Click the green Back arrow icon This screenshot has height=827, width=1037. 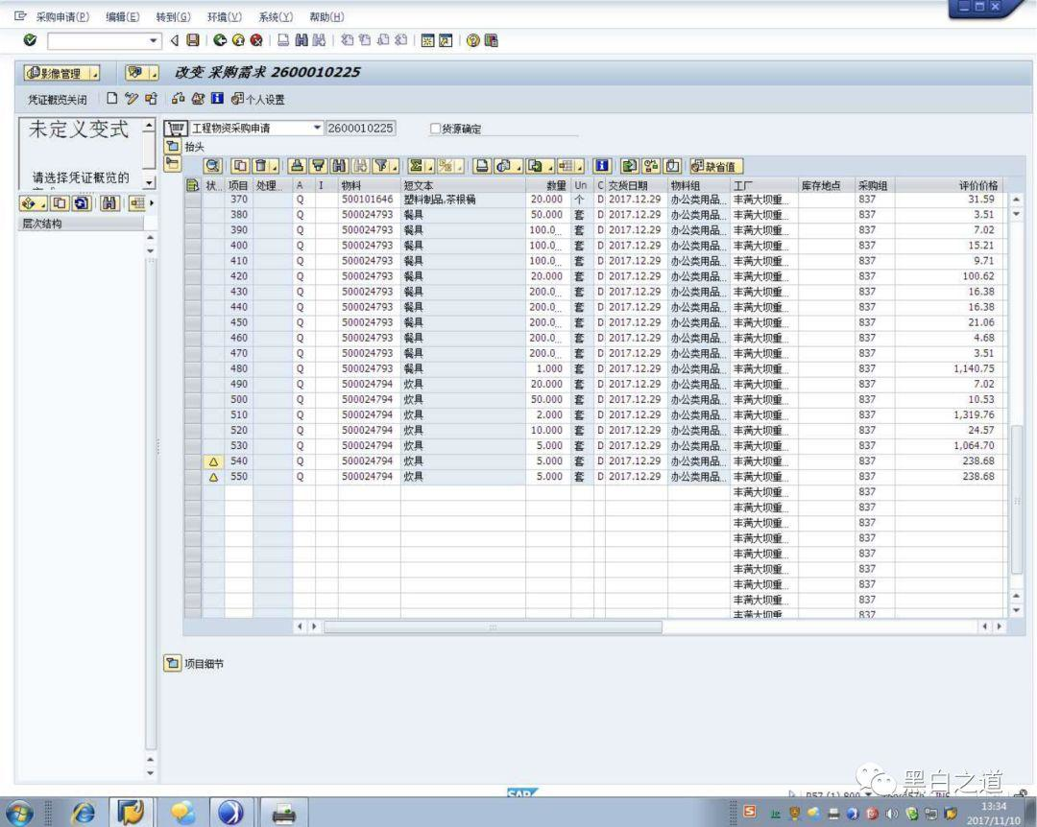pos(220,40)
